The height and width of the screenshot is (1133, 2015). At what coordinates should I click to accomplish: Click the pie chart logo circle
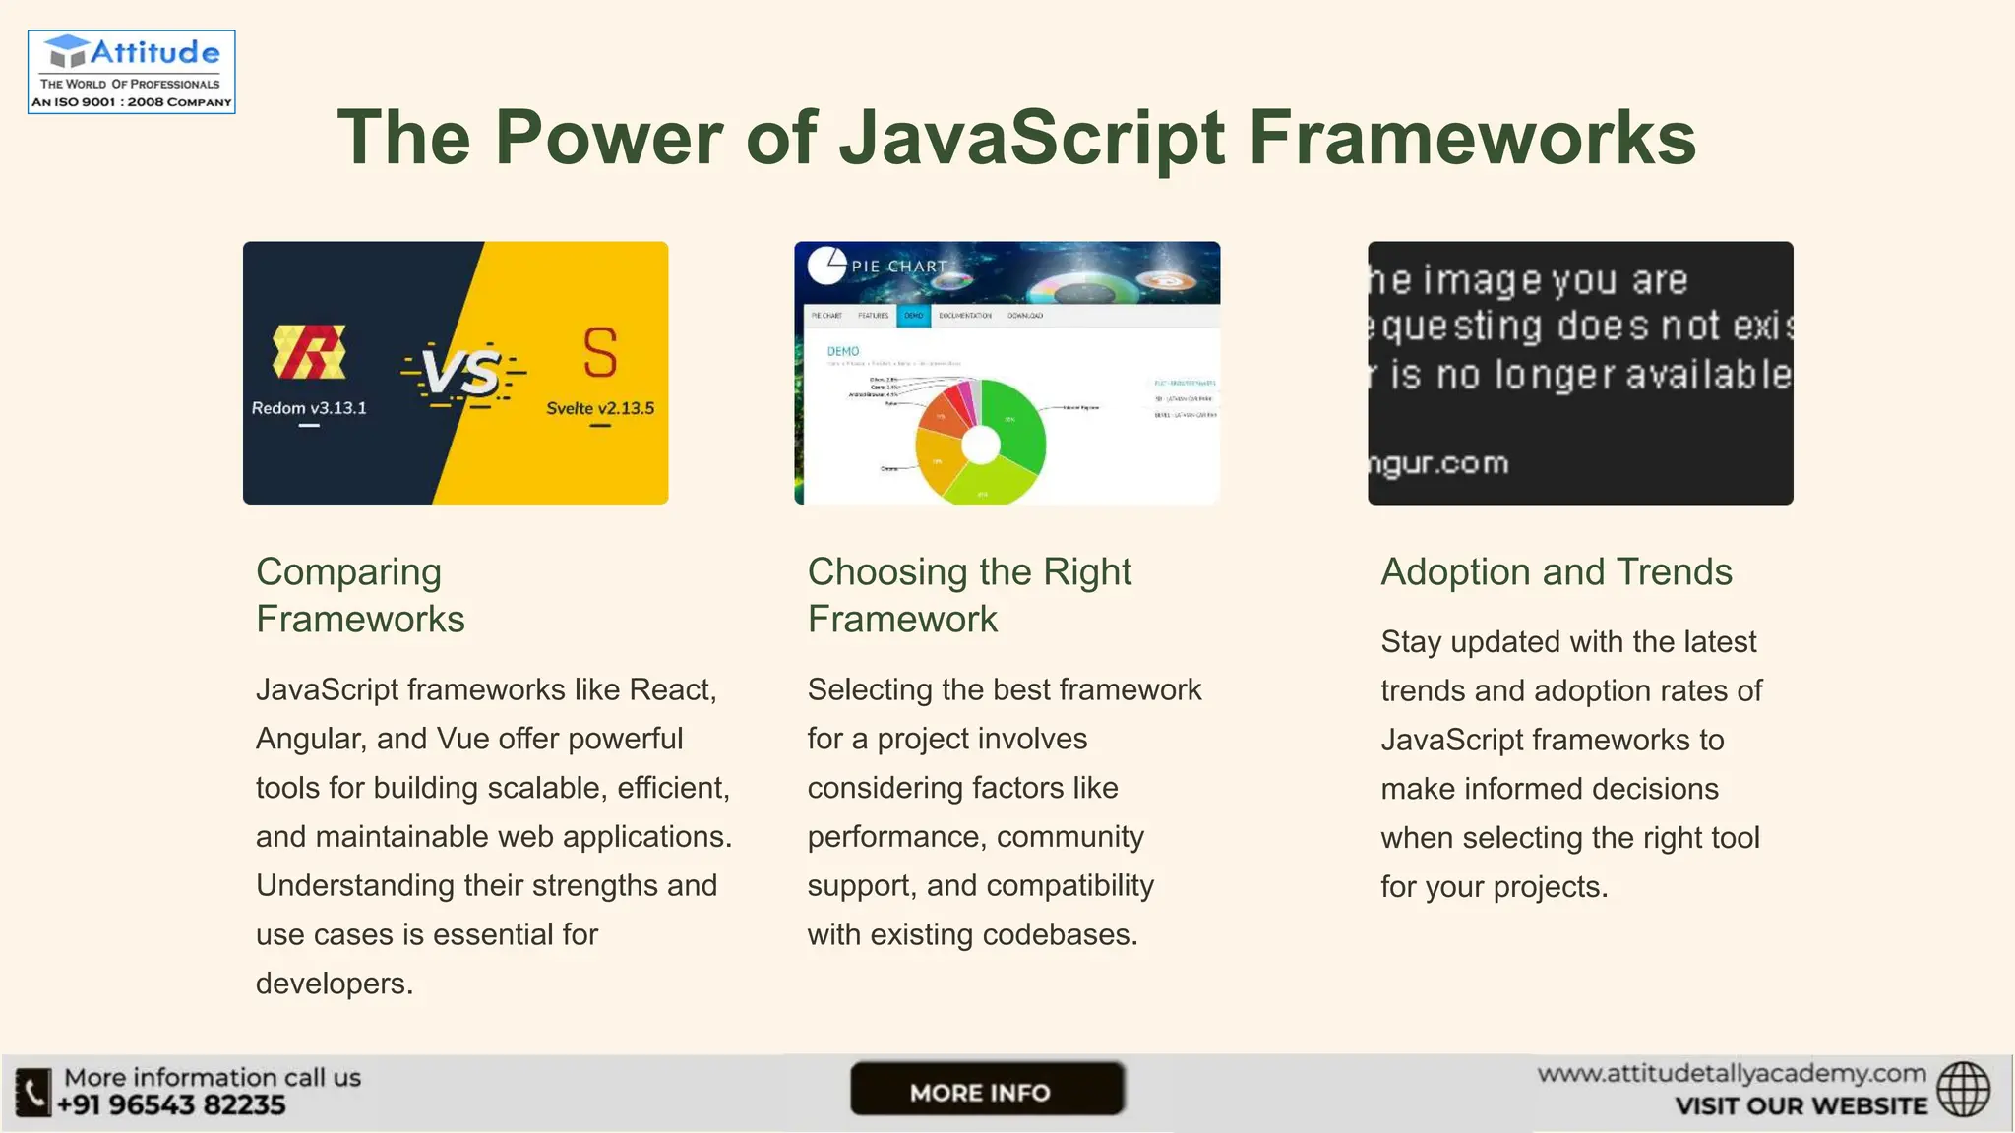coord(826,265)
